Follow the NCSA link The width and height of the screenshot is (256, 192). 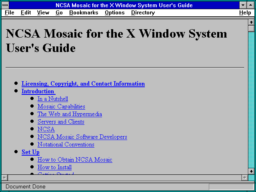[x=46, y=129]
